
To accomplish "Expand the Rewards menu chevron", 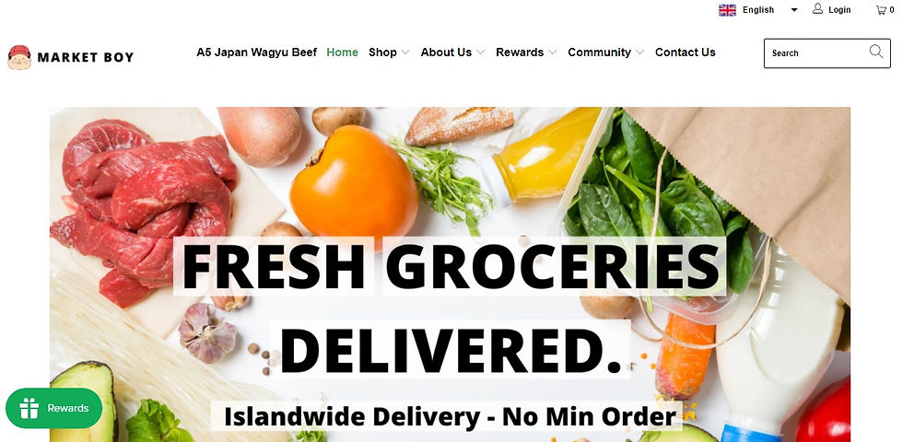I will click(x=552, y=52).
